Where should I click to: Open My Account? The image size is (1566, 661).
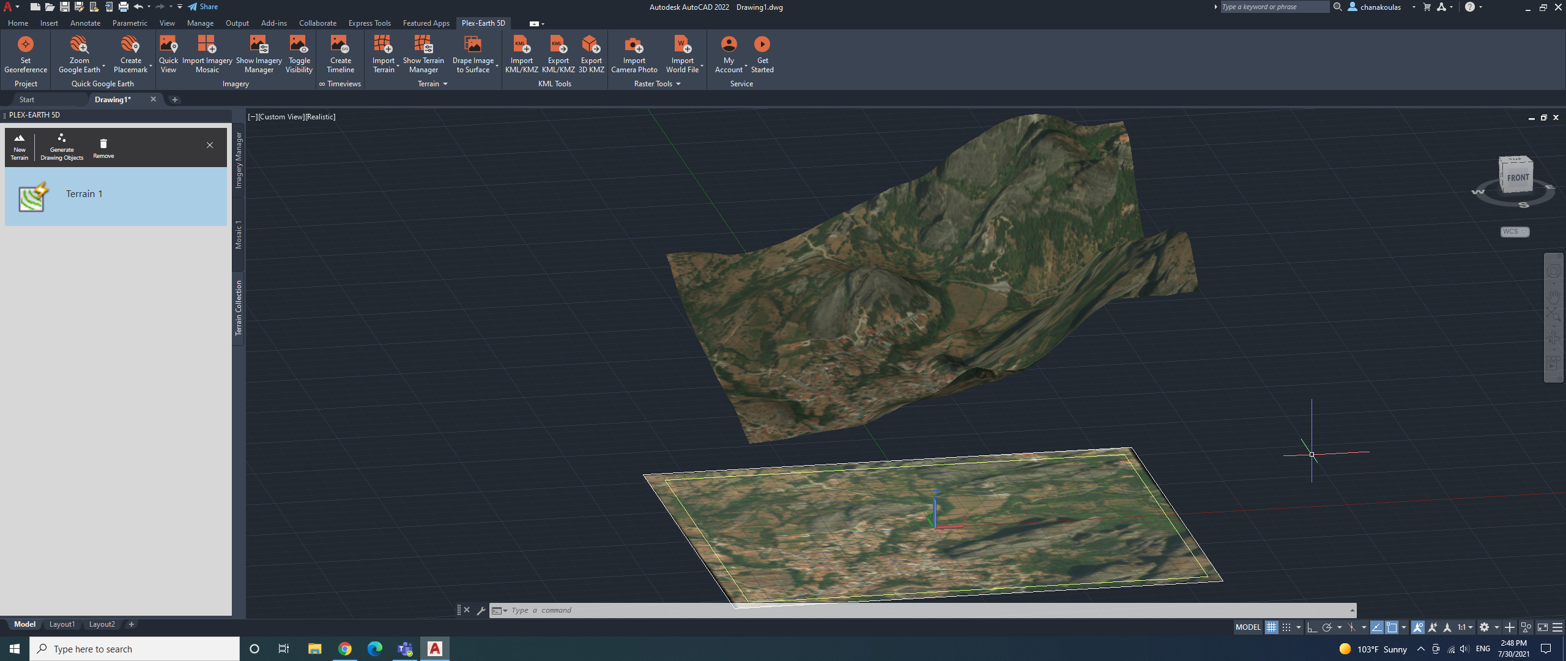pos(729,54)
